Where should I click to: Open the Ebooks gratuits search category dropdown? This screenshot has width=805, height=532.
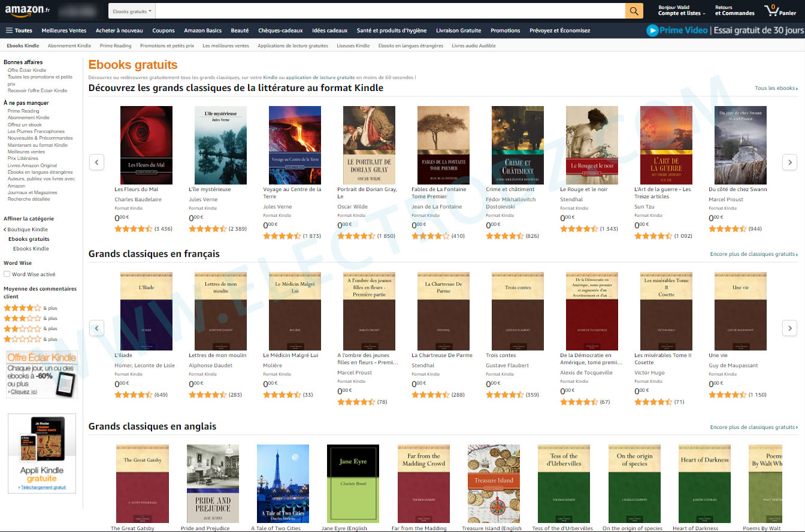pyautogui.click(x=132, y=11)
